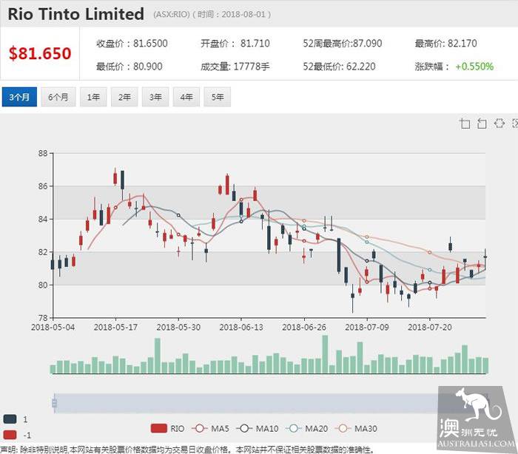518x454 pixels.
Task: Switch chart to 2年 range
Action: [x=124, y=97]
